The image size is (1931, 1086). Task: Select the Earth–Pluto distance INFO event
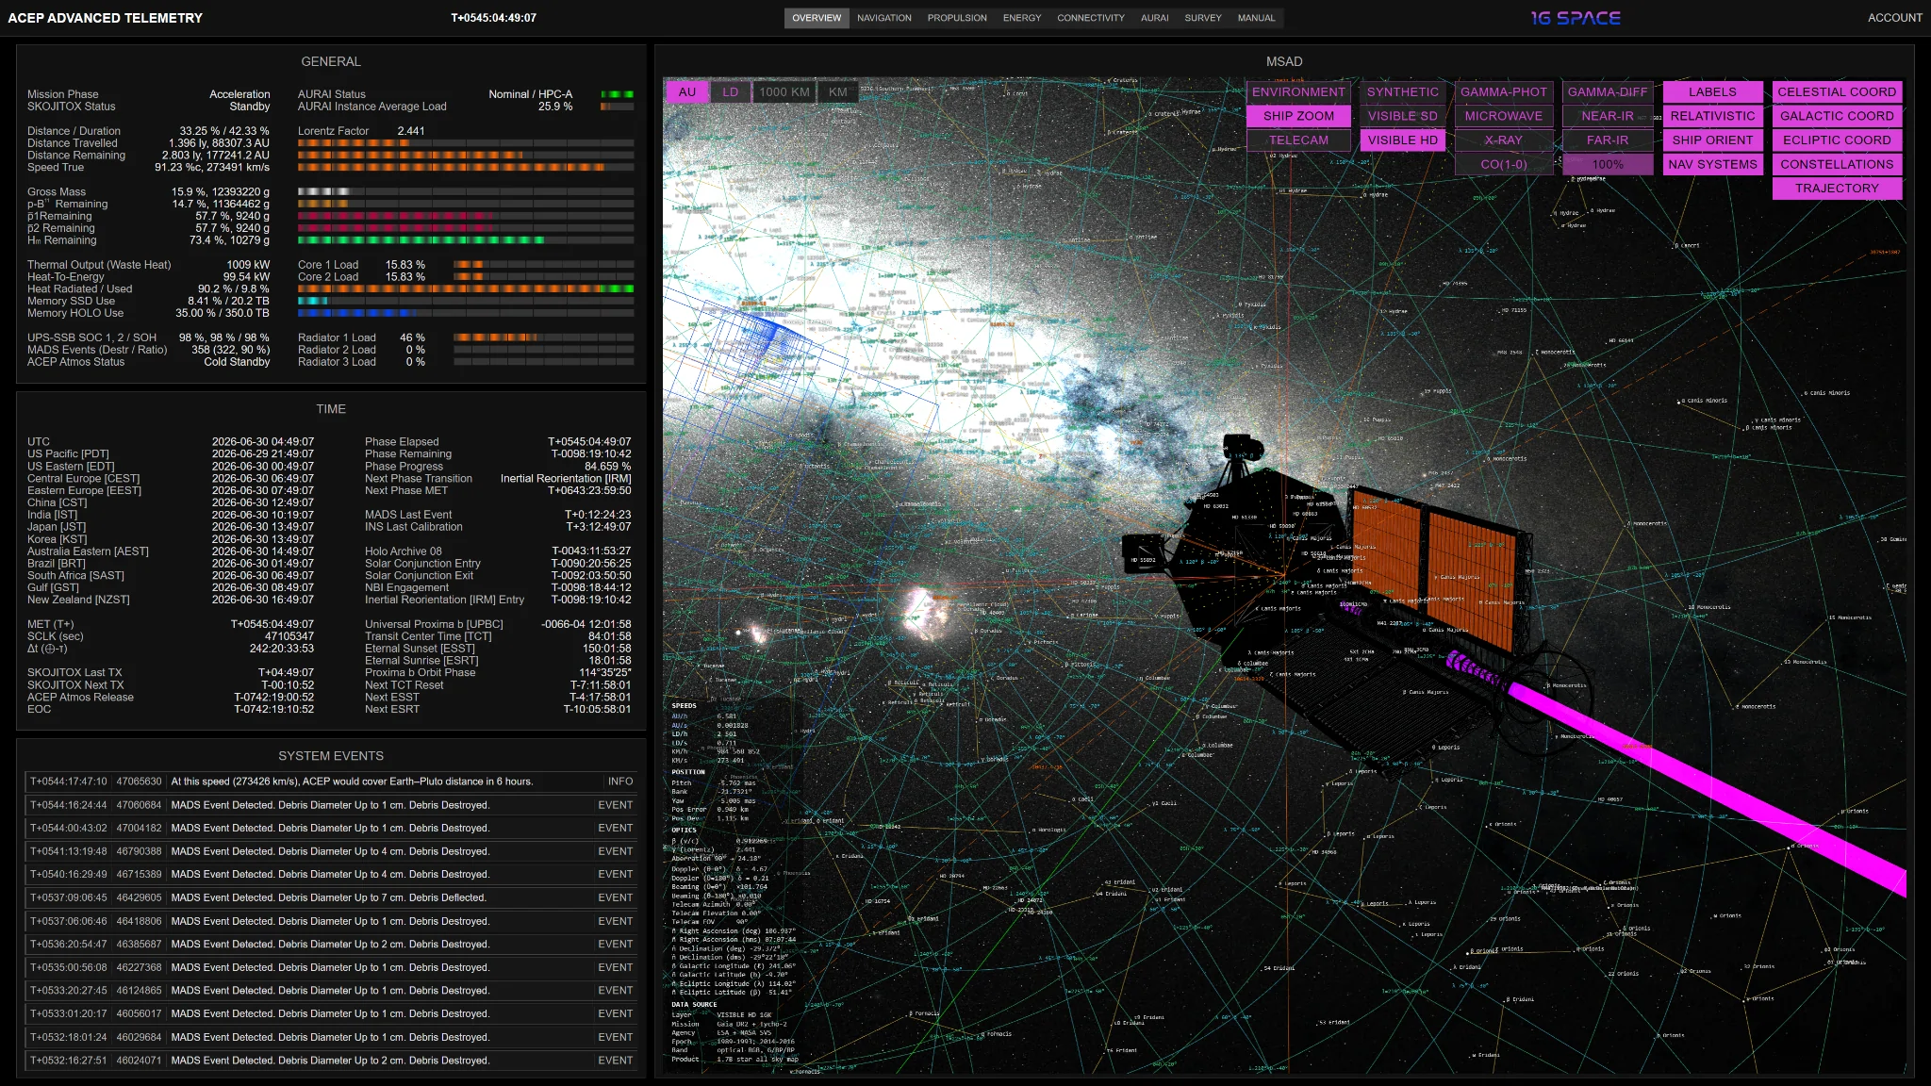(331, 782)
